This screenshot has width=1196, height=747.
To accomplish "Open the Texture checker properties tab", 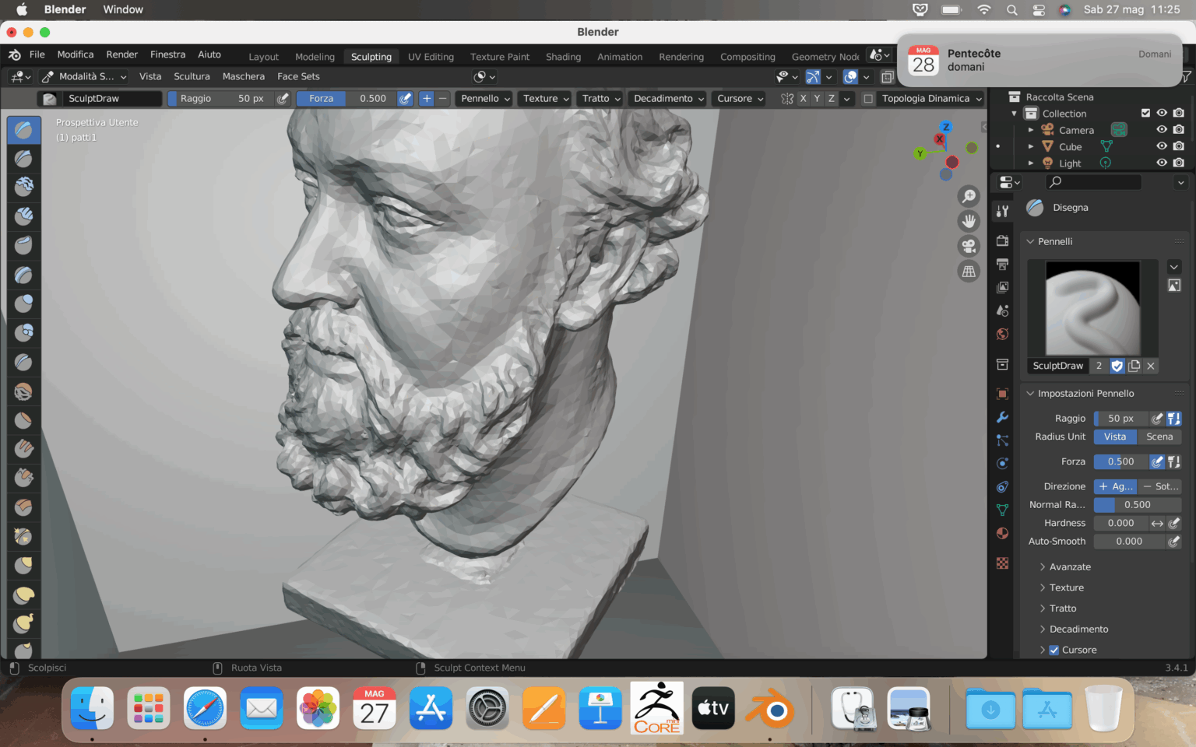I will tap(1002, 563).
